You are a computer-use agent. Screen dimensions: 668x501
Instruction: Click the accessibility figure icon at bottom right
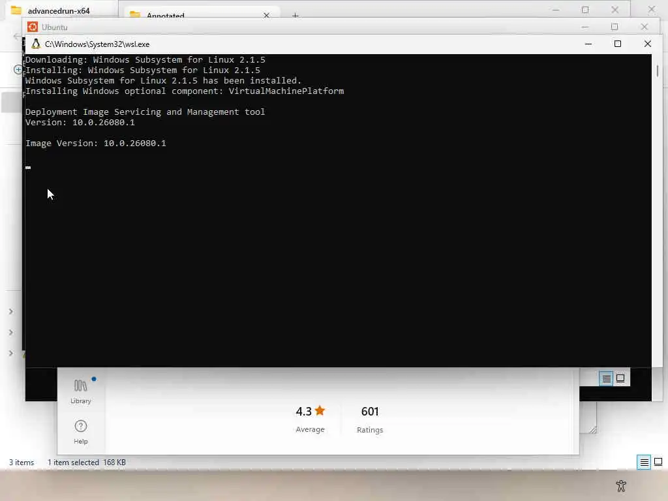[621, 485]
